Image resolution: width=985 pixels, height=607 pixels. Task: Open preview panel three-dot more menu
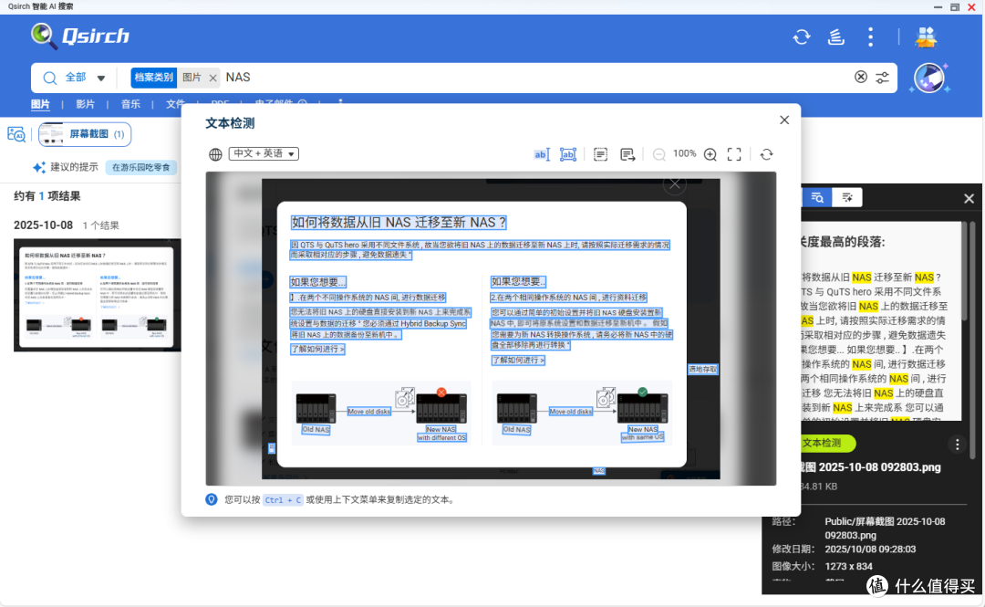pyautogui.click(x=957, y=445)
